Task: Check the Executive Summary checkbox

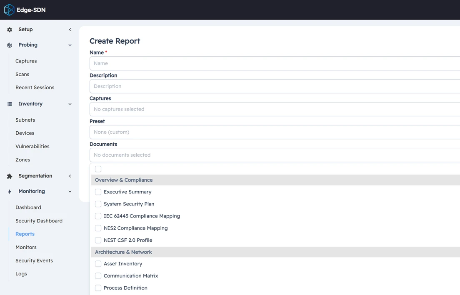Action: 98,192
